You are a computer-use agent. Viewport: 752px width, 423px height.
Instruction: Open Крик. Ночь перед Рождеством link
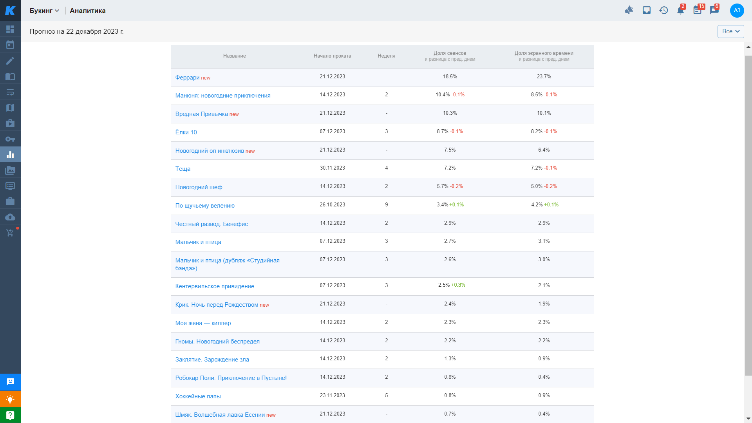[217, 305]
